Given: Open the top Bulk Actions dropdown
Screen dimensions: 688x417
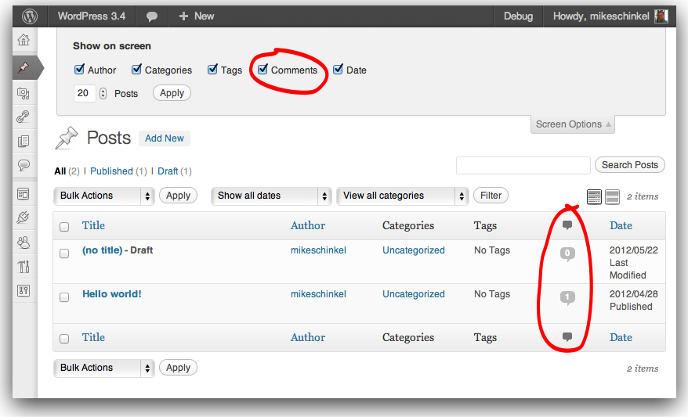Looking at the screenshot, I should (x=104, y=196).
